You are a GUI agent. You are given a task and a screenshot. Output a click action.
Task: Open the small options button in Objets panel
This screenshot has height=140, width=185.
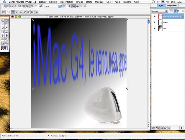click(183, 11)
